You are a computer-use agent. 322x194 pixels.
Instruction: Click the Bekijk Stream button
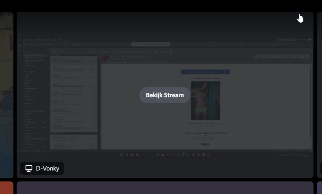tap(164, 95)
